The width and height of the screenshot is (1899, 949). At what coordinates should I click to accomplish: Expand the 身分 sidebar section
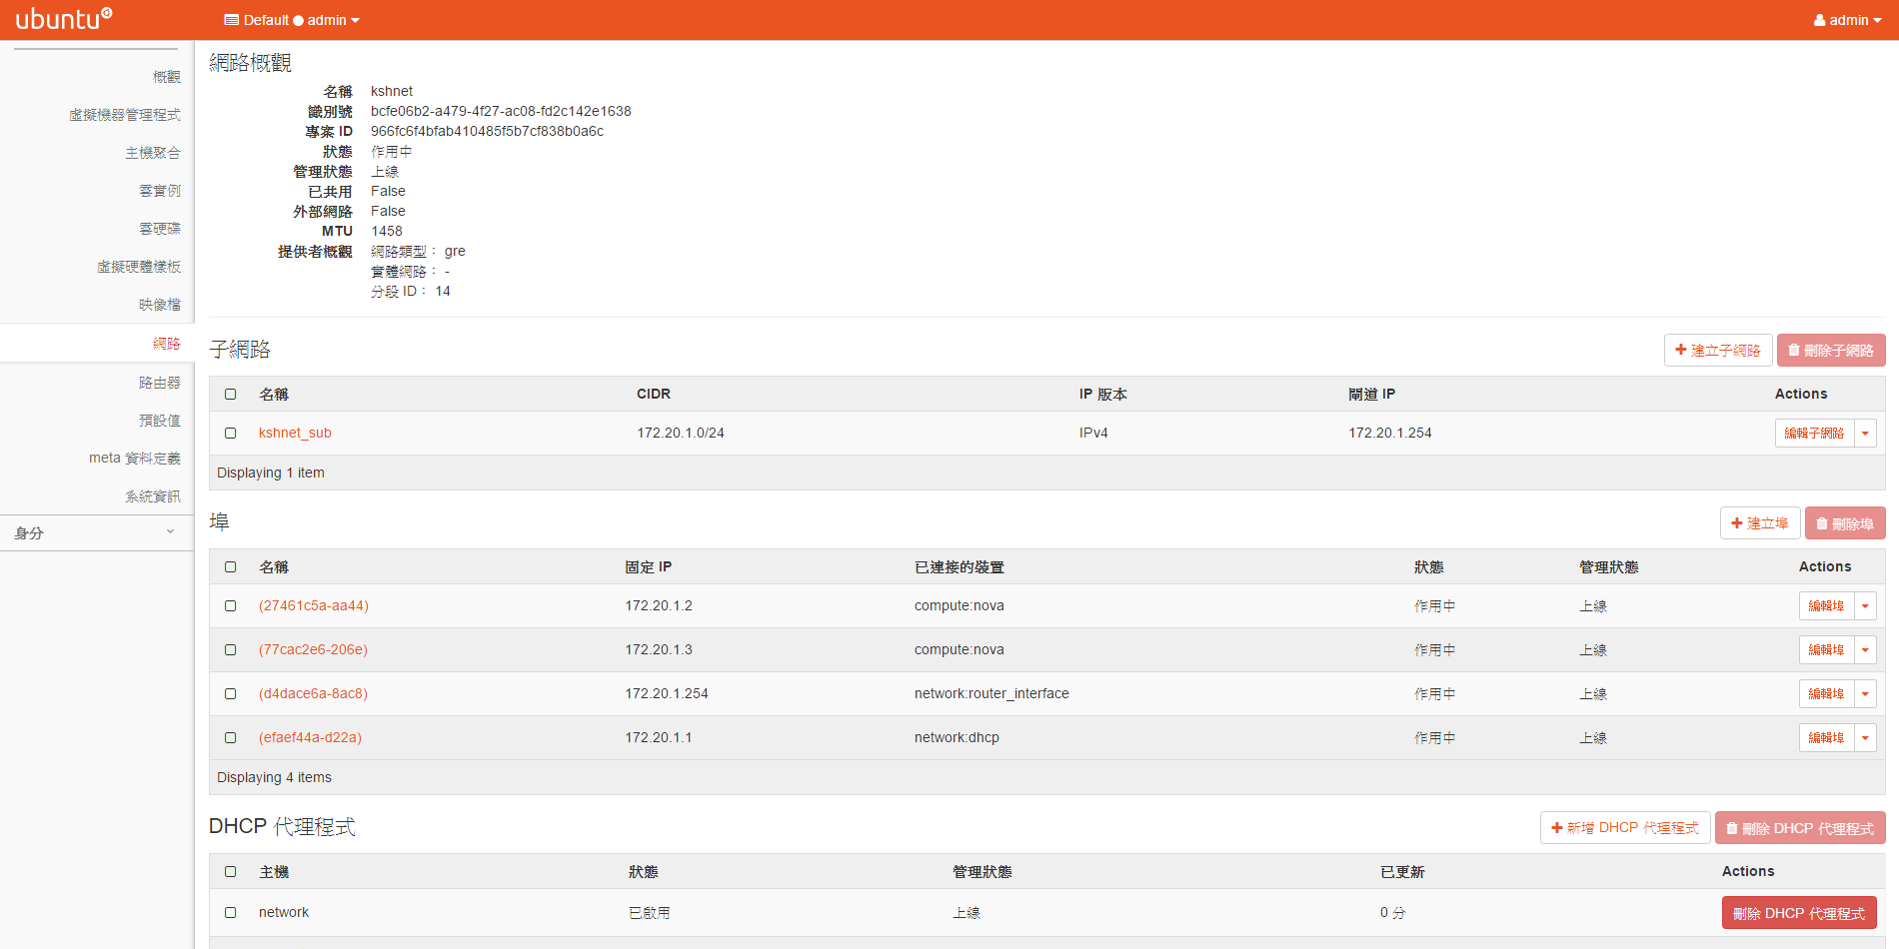click(x=96, y=533)
